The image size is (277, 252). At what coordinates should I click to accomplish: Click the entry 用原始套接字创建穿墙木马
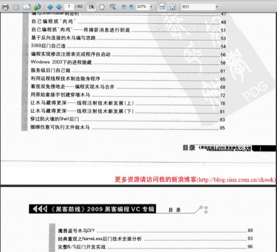pos(60,95)
